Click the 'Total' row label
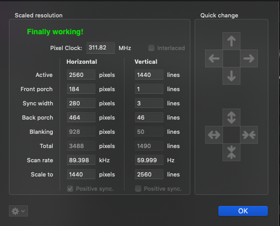The width and height of the screenshot is (280, 226). [46, 146]
